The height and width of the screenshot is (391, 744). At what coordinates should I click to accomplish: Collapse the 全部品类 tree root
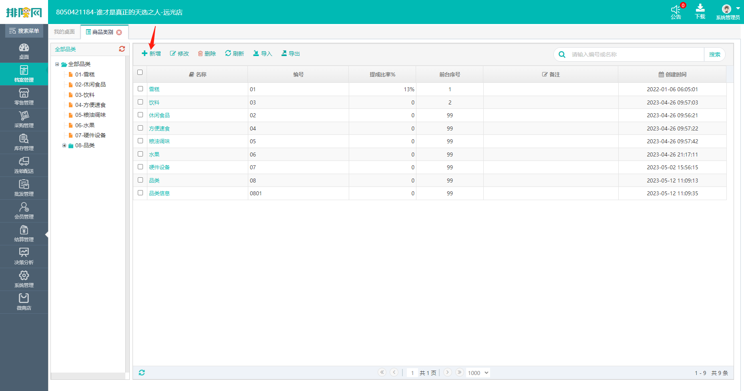(x=57, y=64)
